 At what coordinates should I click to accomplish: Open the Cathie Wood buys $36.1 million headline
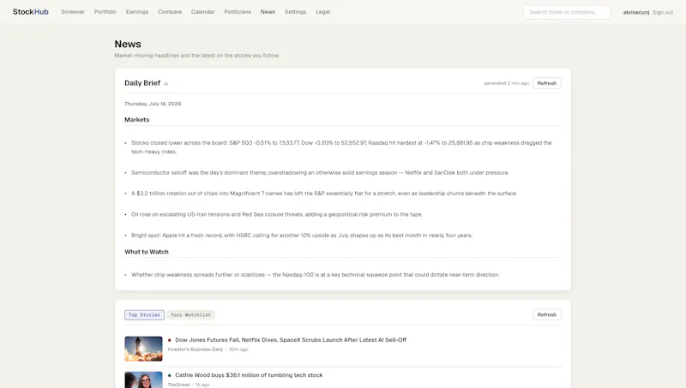[x=249, y=375]
